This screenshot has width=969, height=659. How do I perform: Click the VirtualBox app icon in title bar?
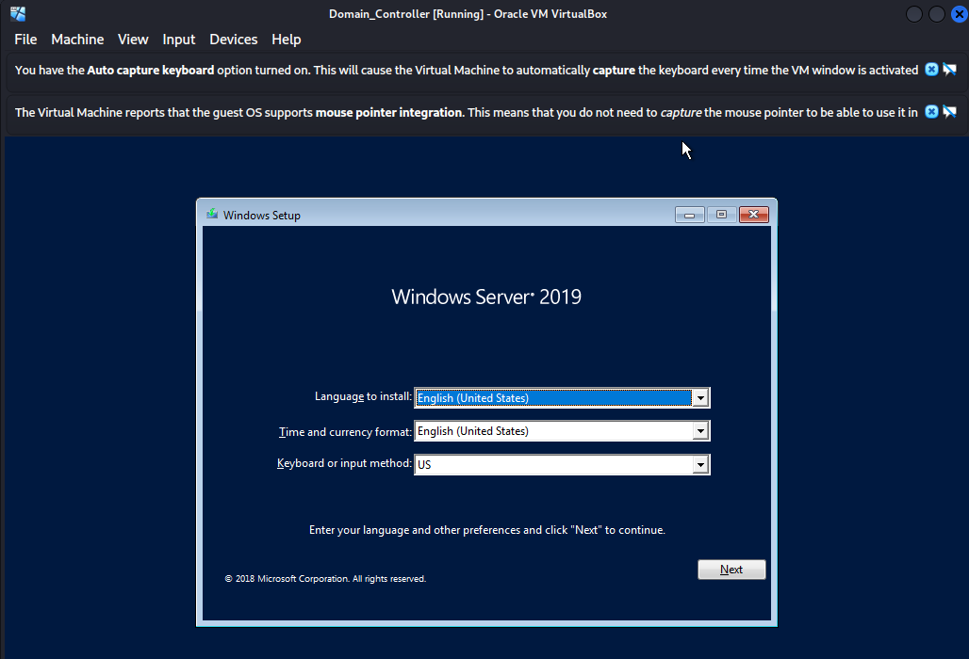(18, 13)
